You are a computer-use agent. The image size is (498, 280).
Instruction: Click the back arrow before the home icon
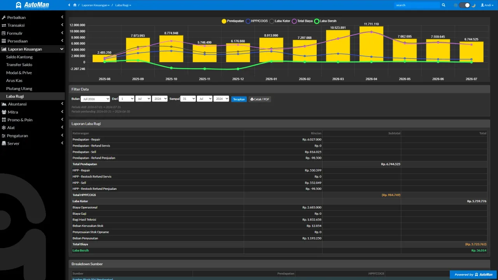69,5
